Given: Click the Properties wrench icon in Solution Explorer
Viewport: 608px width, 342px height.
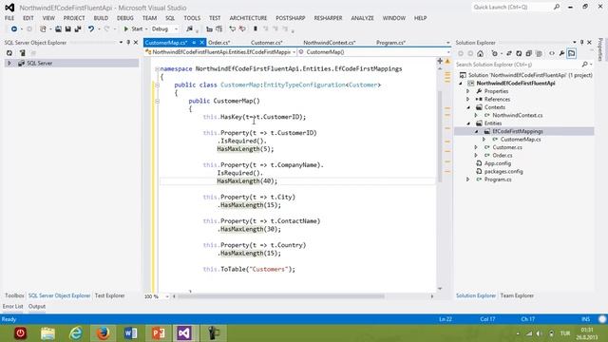Looking at the screenshot, I should [x=561, y=53].
